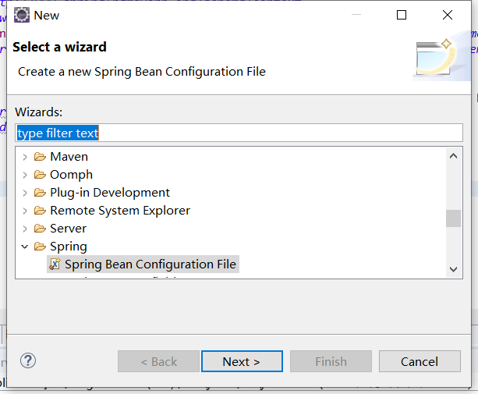Click the Oomph folder icon
Screen dimensions: 478x394
pos(40,175)
